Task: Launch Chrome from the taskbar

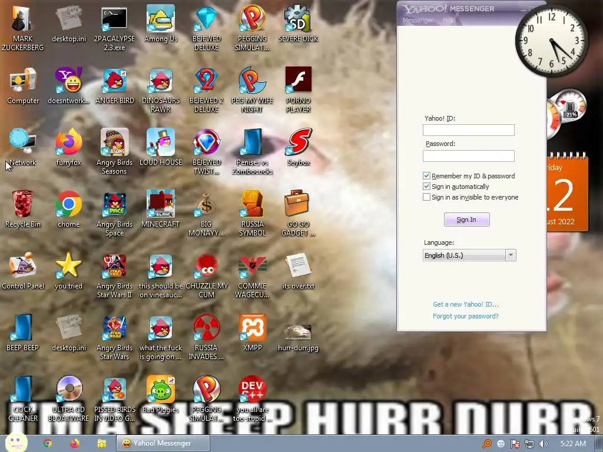Action: coord(48,443)
